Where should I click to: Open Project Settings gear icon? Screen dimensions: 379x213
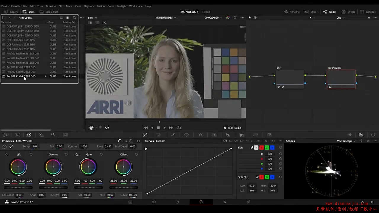[x=372, y=202]
